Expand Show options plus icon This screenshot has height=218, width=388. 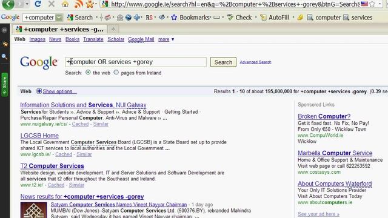coord(39,91)
